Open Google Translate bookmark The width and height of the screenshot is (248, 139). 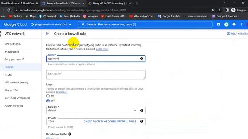point(169,16)
